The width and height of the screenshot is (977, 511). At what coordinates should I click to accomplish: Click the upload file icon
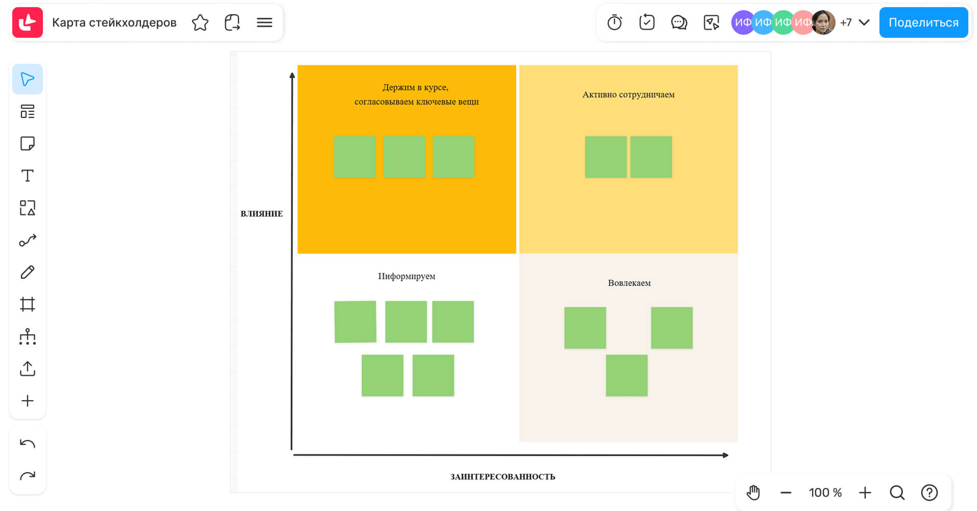(27, 369)
